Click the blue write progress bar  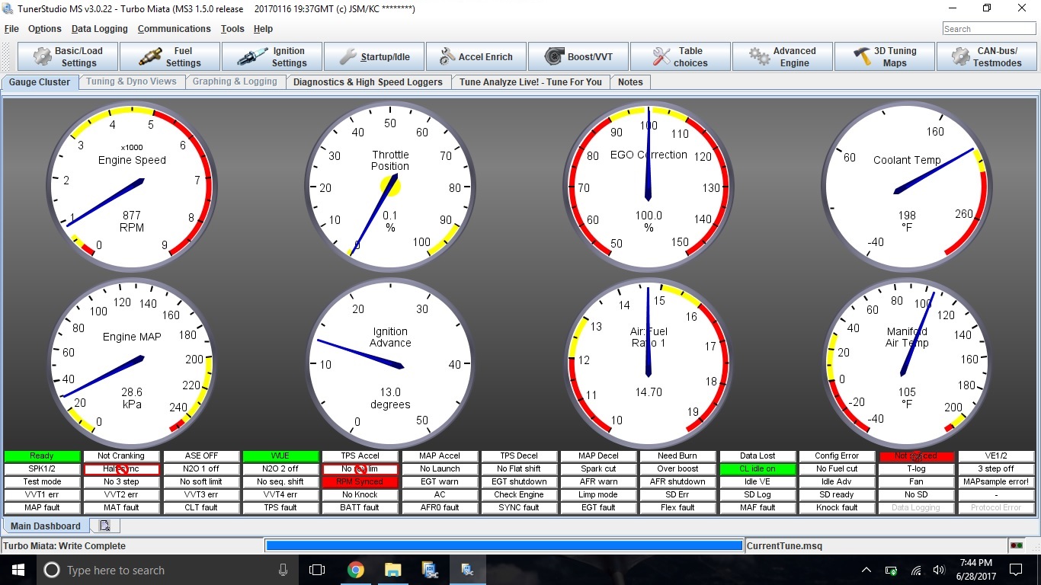tap(504, 545)
